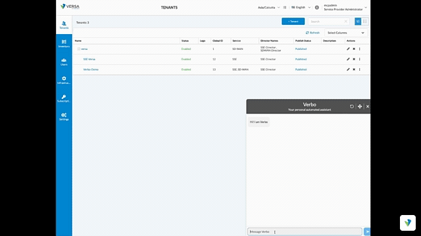Click the Description column header
The width and height of the screenshot is (421, 236).
pyautogui.click(x=330, y=41)
